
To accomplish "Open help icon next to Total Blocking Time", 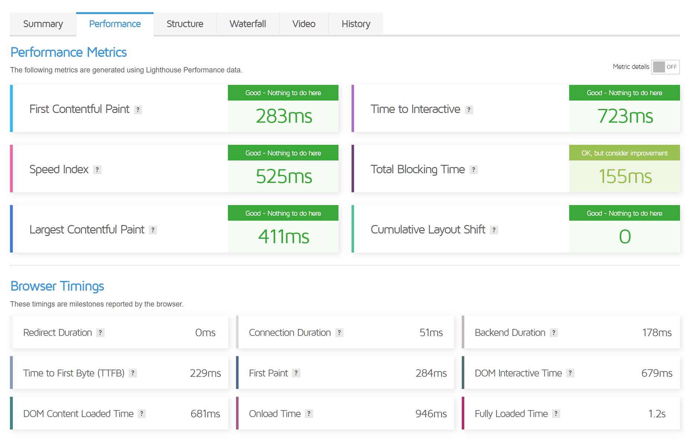I will click(473, 170).
